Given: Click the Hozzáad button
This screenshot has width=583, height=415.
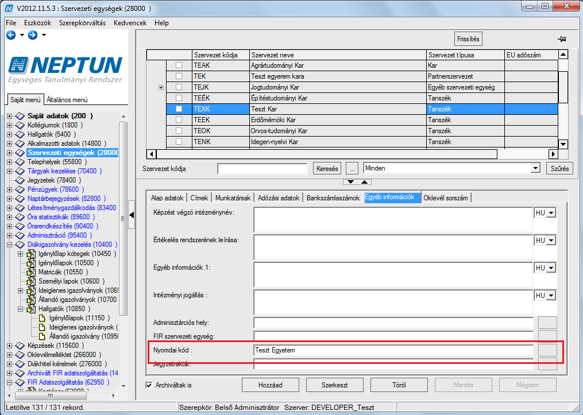Looking at the screenshot, I should click(x=271, y=385).
